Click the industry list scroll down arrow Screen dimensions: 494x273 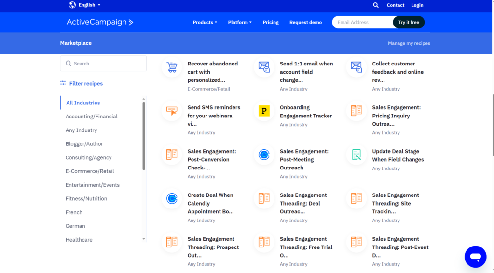click(144, 239)
